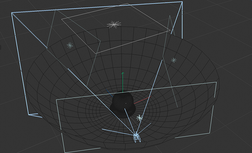This screenshot has width=252, height=153.
Task: Pick the bright white light icon near the camera
Action: (x=139, y=117)
